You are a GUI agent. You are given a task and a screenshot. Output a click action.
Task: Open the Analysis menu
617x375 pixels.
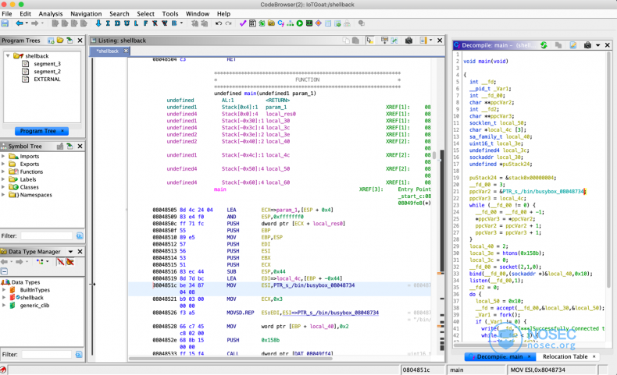pyautogui.click(x=50, y=14)
